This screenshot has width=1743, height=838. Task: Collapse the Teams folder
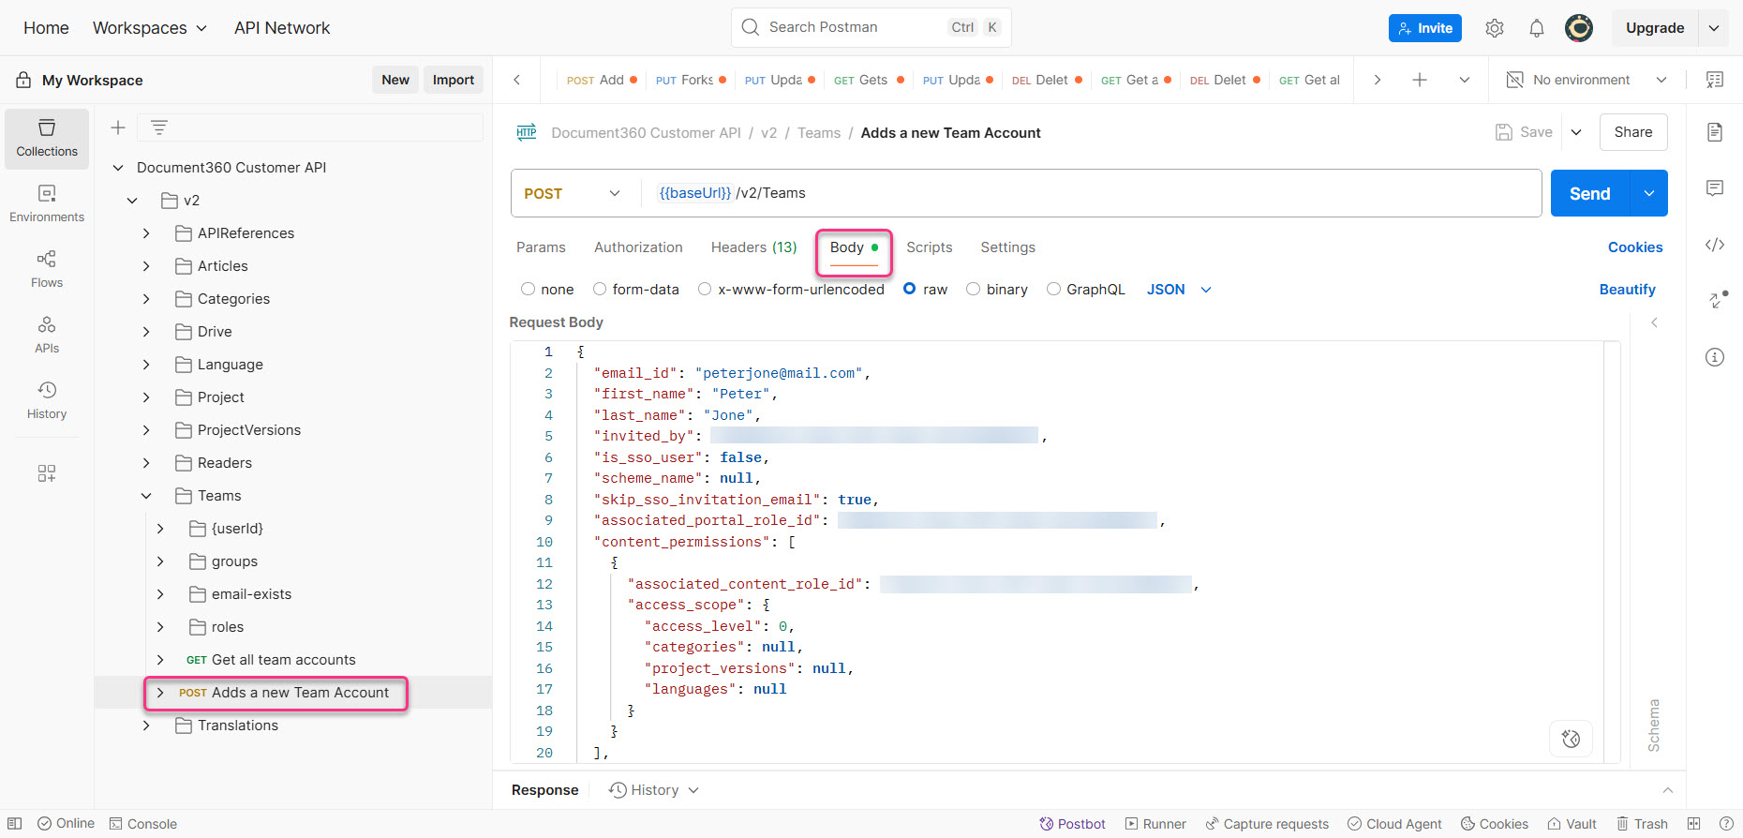[146, 496]
